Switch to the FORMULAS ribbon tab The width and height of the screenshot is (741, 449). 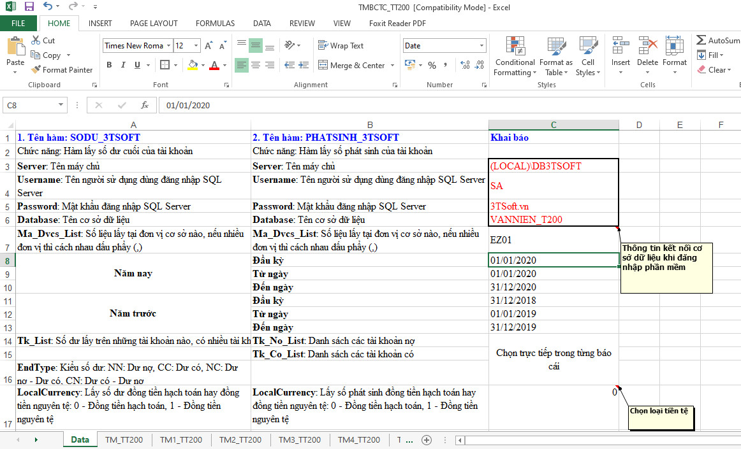point(215,23)
